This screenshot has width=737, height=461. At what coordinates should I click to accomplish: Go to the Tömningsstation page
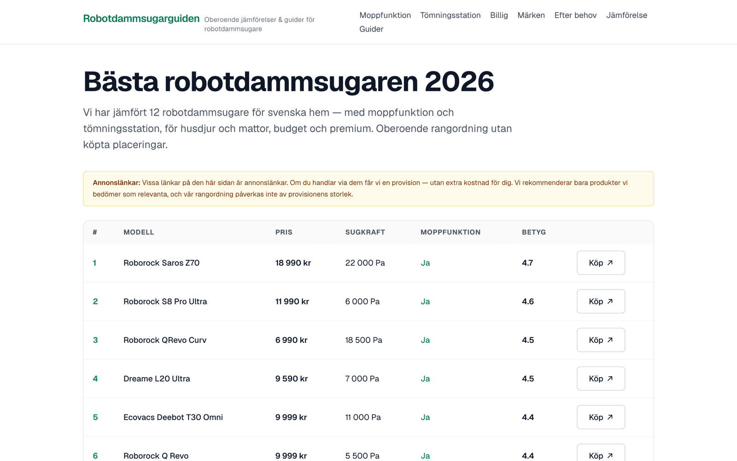click(x=450, y=15)
